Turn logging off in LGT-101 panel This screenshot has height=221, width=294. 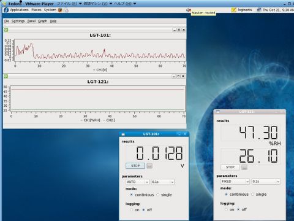(144, 210)
